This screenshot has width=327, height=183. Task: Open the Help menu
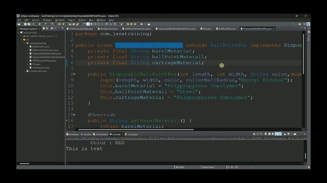[x=111, y=20]
